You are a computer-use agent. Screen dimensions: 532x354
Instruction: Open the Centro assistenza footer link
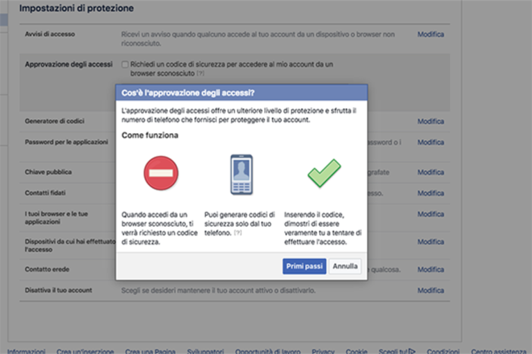click(x=499, y=351)
